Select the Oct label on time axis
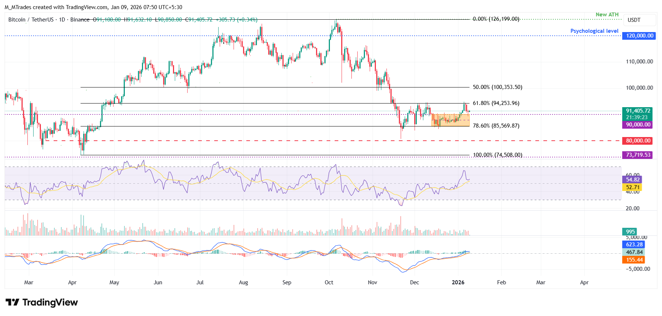 329,282
